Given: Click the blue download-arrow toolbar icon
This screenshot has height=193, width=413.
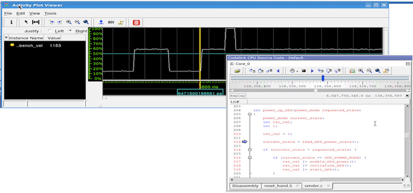Looking at the screenshot, I should [101, 22].
